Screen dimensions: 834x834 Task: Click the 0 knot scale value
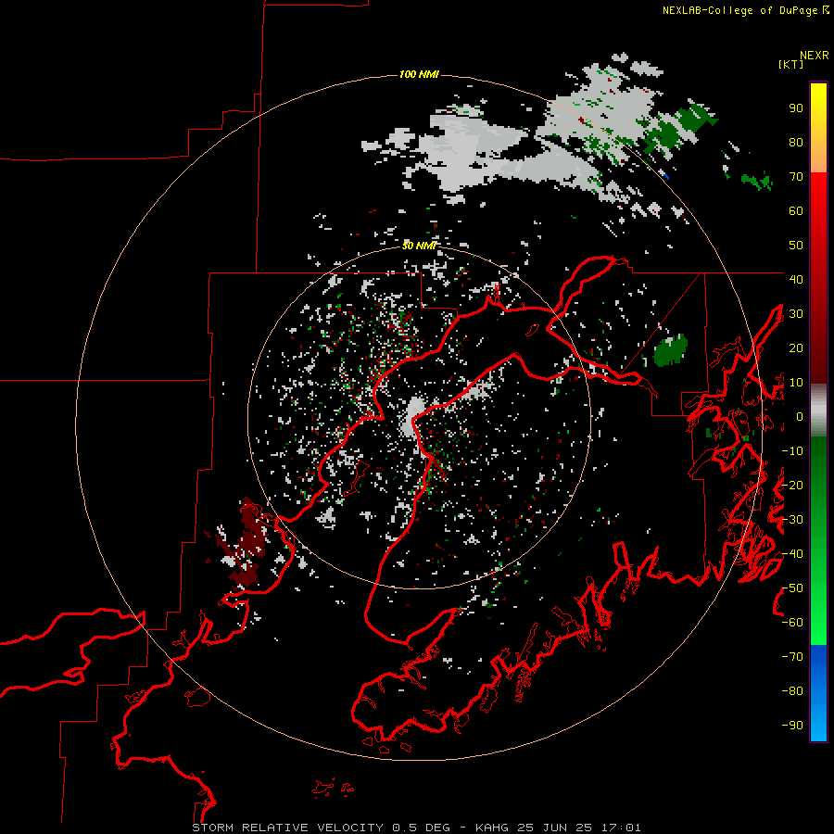pos(800,416)
